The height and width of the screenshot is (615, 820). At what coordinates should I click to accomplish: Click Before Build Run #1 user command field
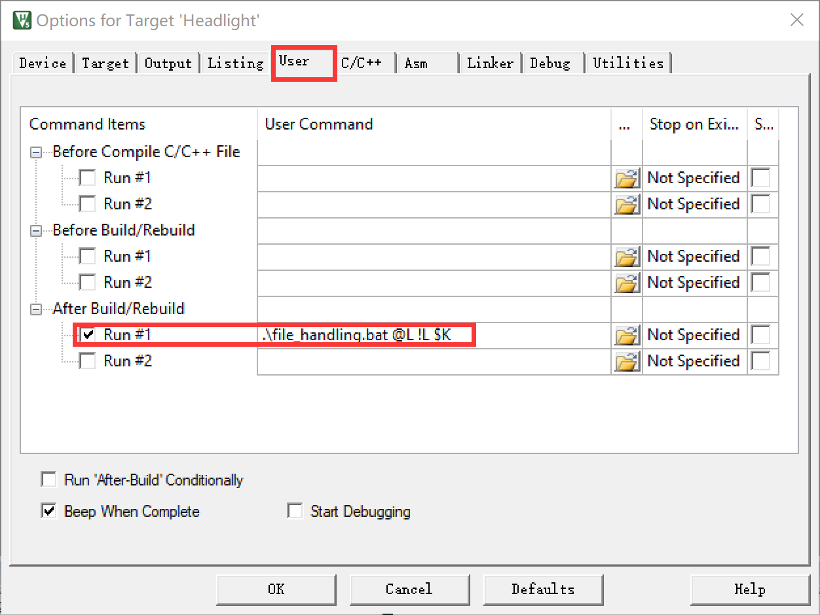[435, 256]
